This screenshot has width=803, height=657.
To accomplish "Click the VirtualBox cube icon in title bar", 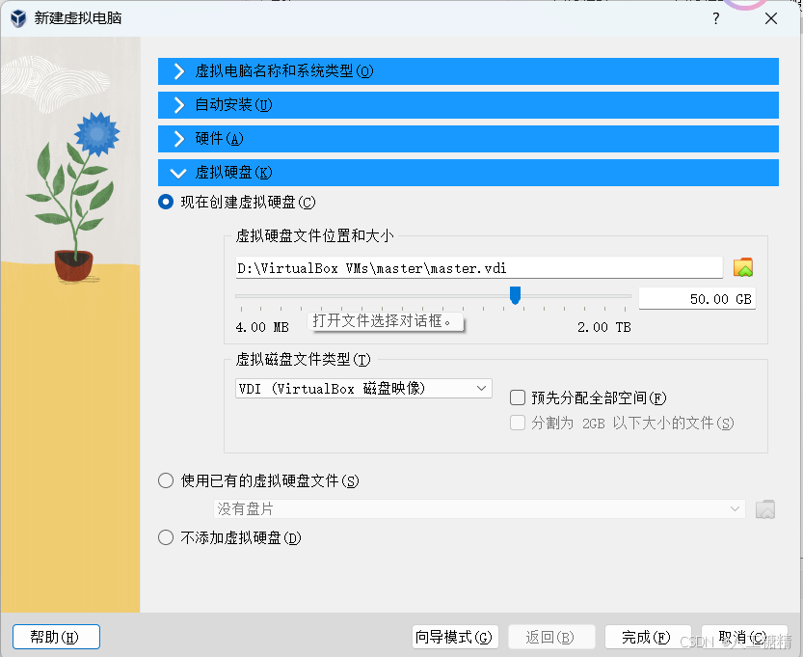I will pyautogui.click(x=18, y=18).
